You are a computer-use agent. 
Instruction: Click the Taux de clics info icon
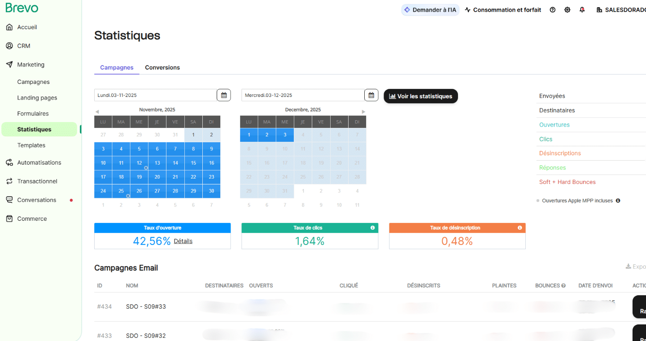tap(372, 228)
